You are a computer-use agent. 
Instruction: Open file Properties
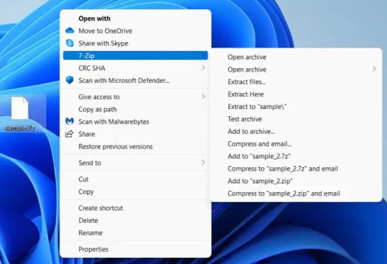(136, 249)
